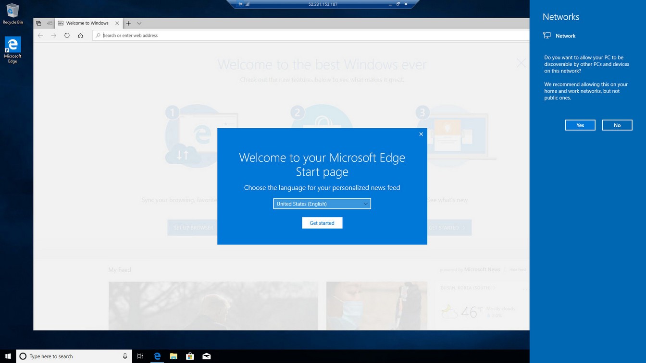The width and height of the screenshot is (646, 363).
Task: Open Task View from the taskbar
Action: [x=140, y=356]
